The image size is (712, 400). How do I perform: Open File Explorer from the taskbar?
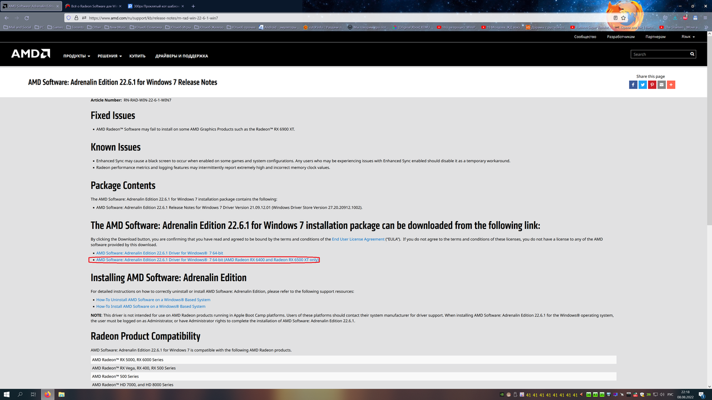[x=61, y=394]
